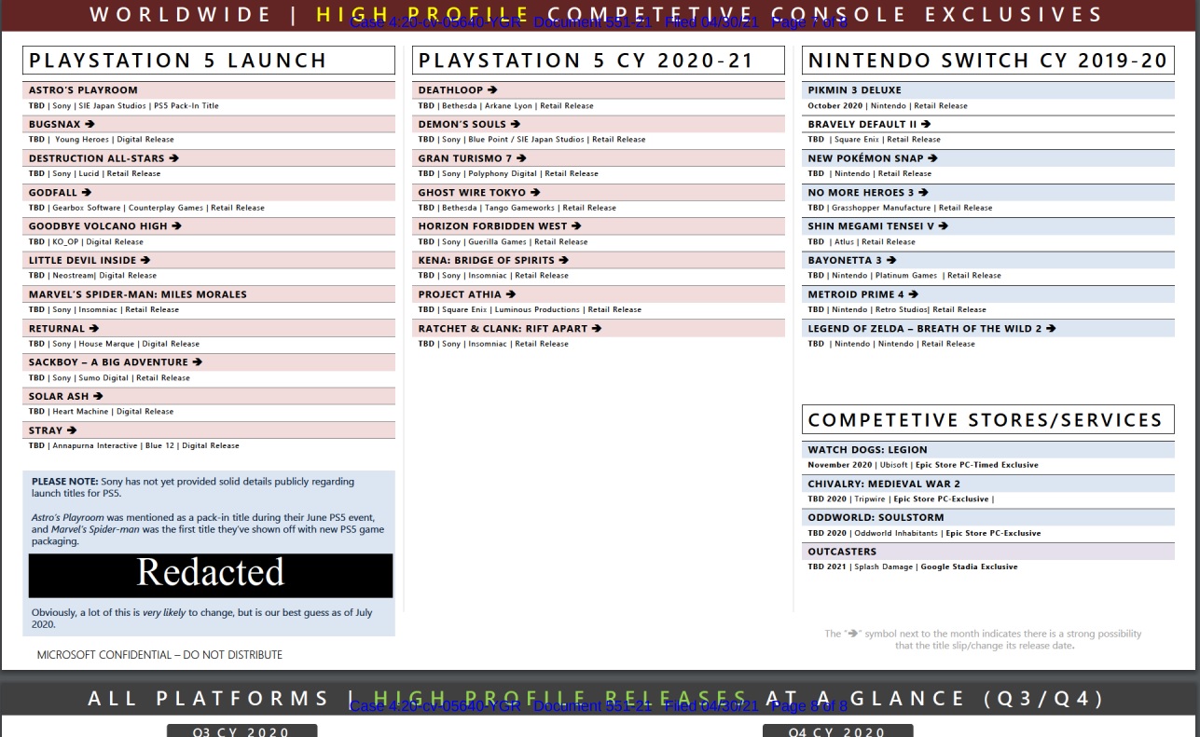The height and width of the screenshot is (737, 1200).
Task: Click the 'PLEASE NOTE: Sony has not yet' paragraph
Action: tap(193, 487)
